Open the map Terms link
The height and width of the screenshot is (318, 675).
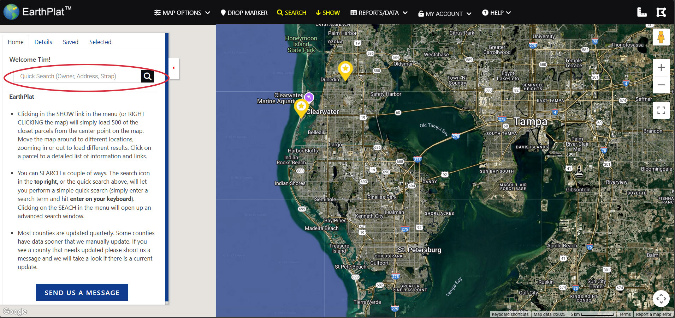click(624, 314)
